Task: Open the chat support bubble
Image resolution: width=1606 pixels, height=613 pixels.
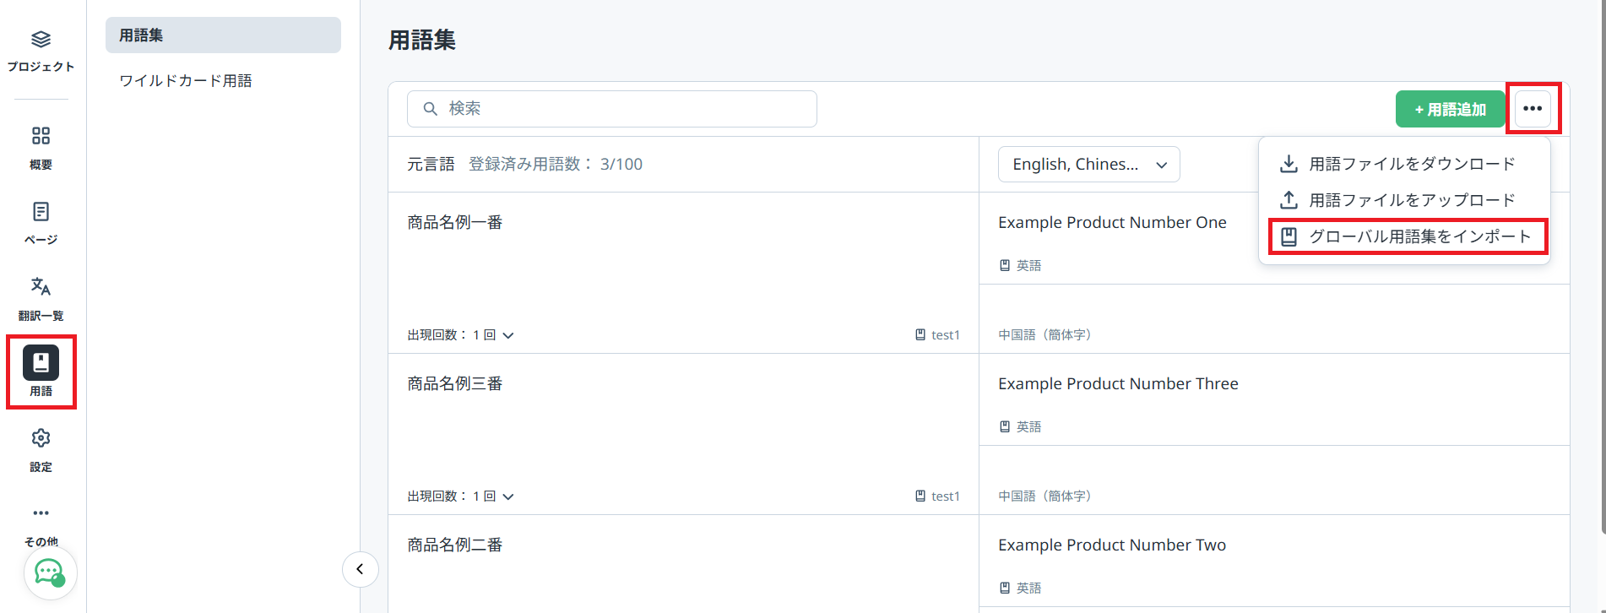Action: 50,573
